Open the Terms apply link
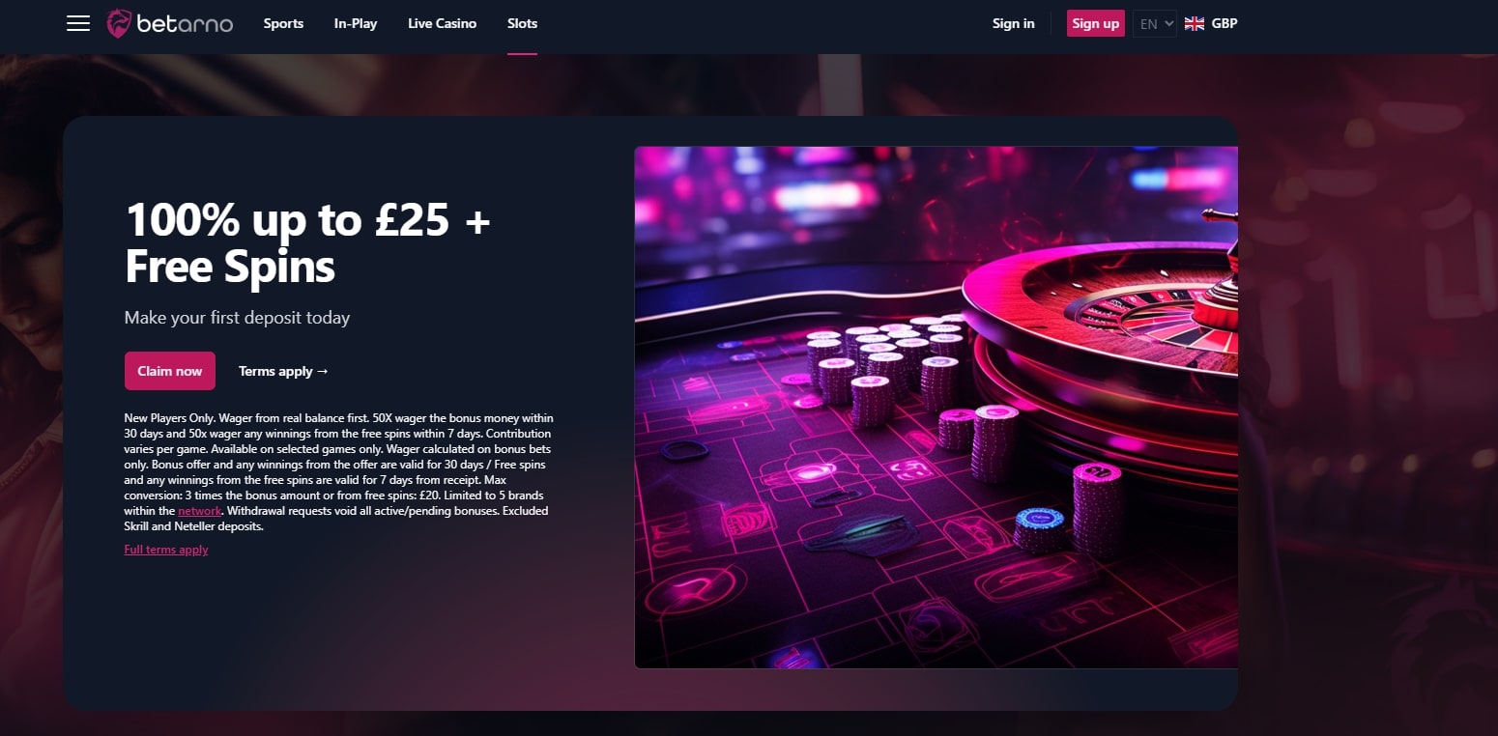The image size is (1498, 736). pyautogui.click(x=284, y=371)
